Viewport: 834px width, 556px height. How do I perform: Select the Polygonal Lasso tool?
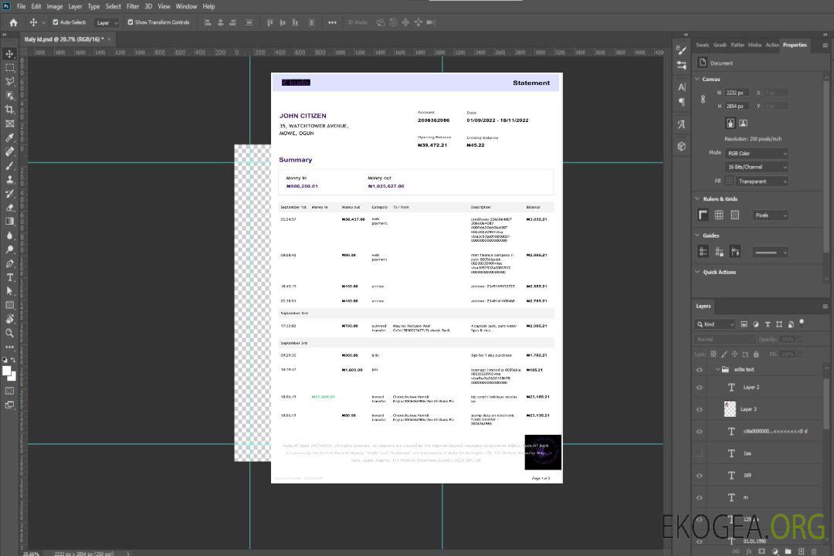coord(9,81)
